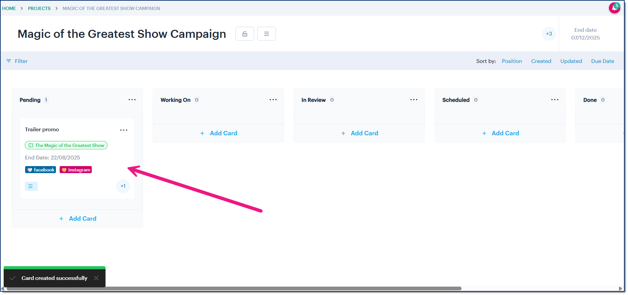This screenshot has height=295, width=628.
Task: Click the project End date 07/12/2025
Action: click(585, 34)
